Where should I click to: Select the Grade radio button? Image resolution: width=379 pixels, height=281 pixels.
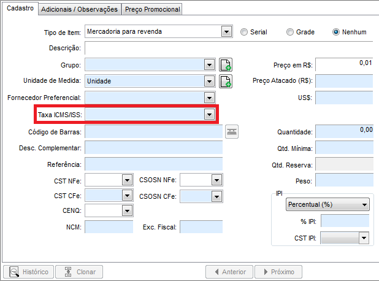click(x=291, y=31)
